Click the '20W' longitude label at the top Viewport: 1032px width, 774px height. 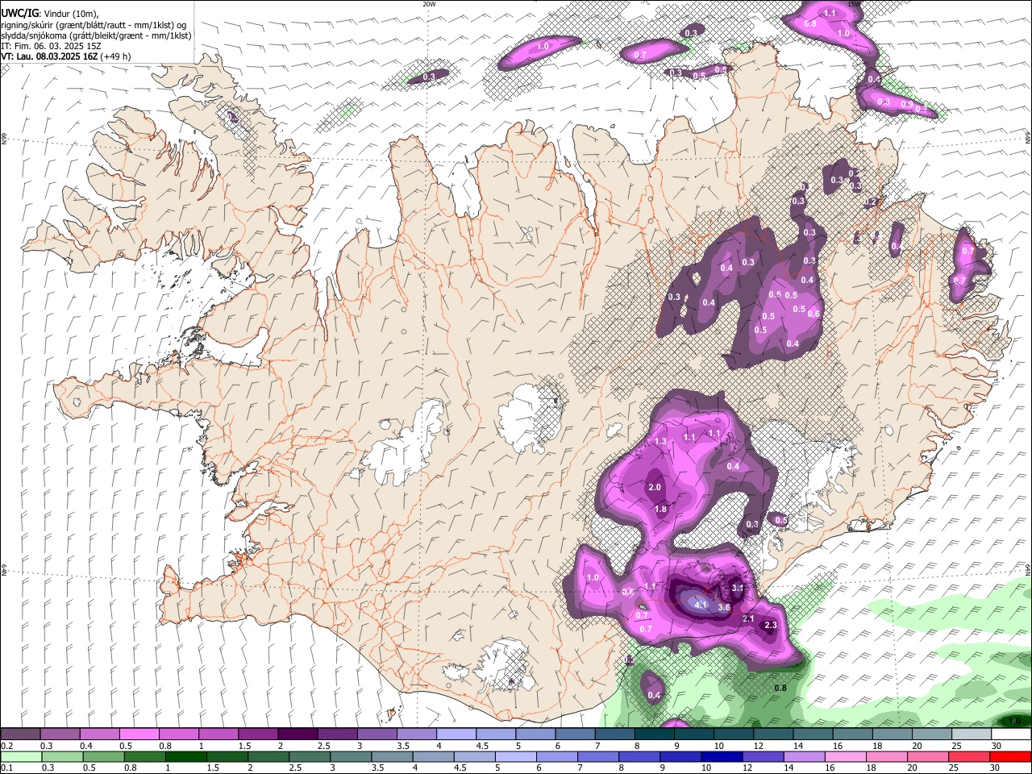pos(429,4)
